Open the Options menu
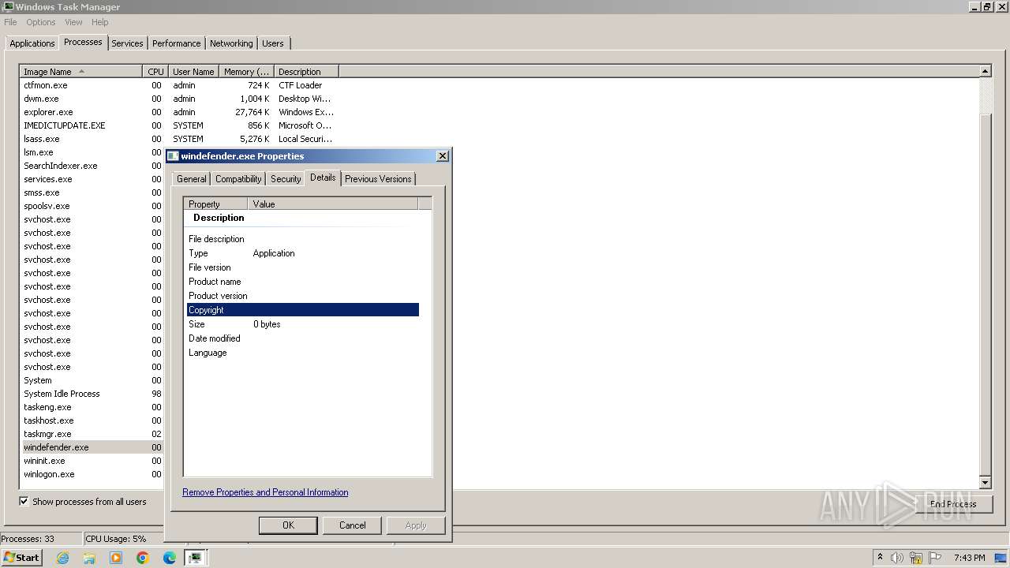The image size is (1010, 568). click(41, 22)
